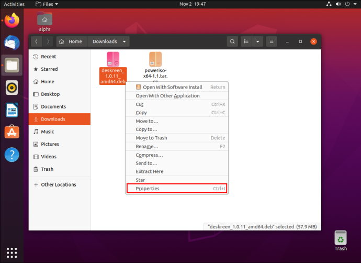Choose Open With Software Install
The width and height of the screenshot is (361, 263).
coord(177,87)
